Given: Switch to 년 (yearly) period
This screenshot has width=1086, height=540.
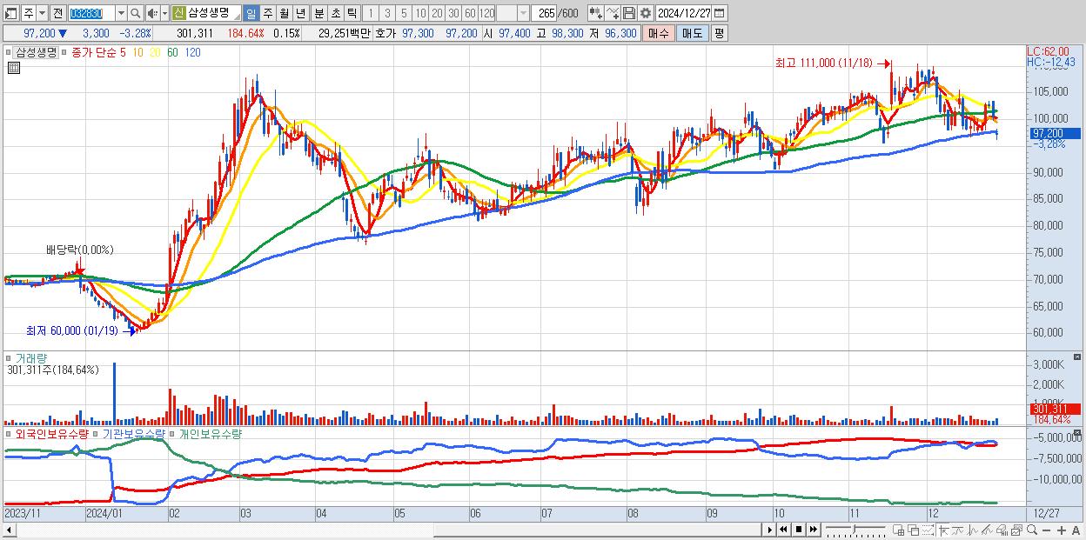Looking at the screenshot, I should (300, 13).
